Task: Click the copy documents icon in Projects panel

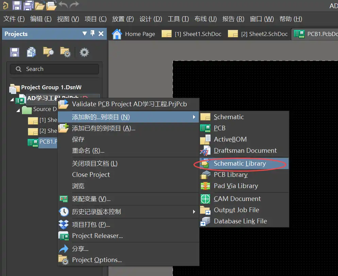Action: 31,52
